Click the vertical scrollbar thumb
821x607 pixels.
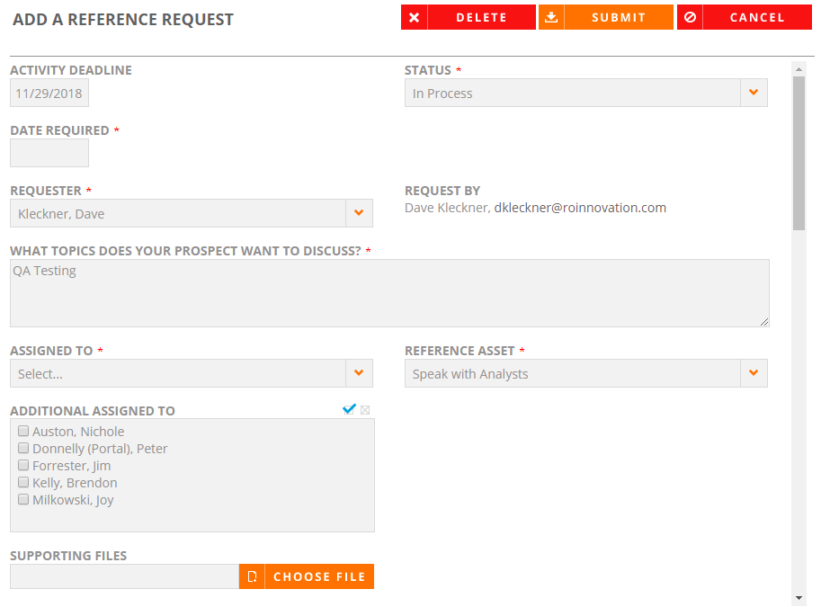[799, 154]
